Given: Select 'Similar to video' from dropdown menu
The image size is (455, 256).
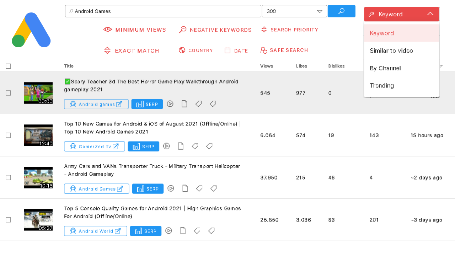Looking at the screenshot, I should tap(391, 50).
